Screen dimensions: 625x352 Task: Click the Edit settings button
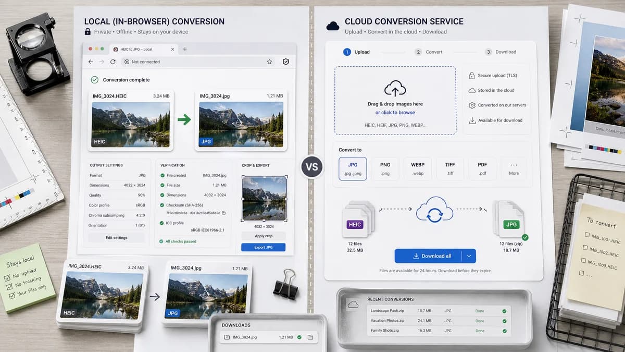click(x=117, y=238)
